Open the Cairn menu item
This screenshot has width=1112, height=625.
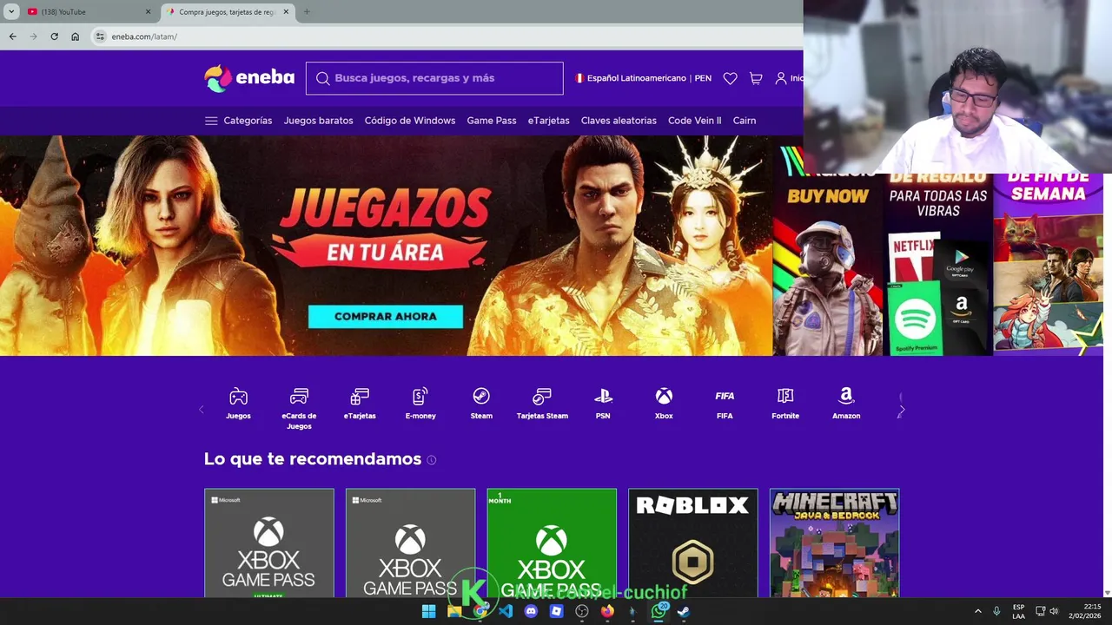tap(745, 121)
